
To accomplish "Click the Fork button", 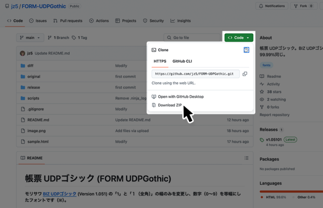I will click(x=304, y=6).
